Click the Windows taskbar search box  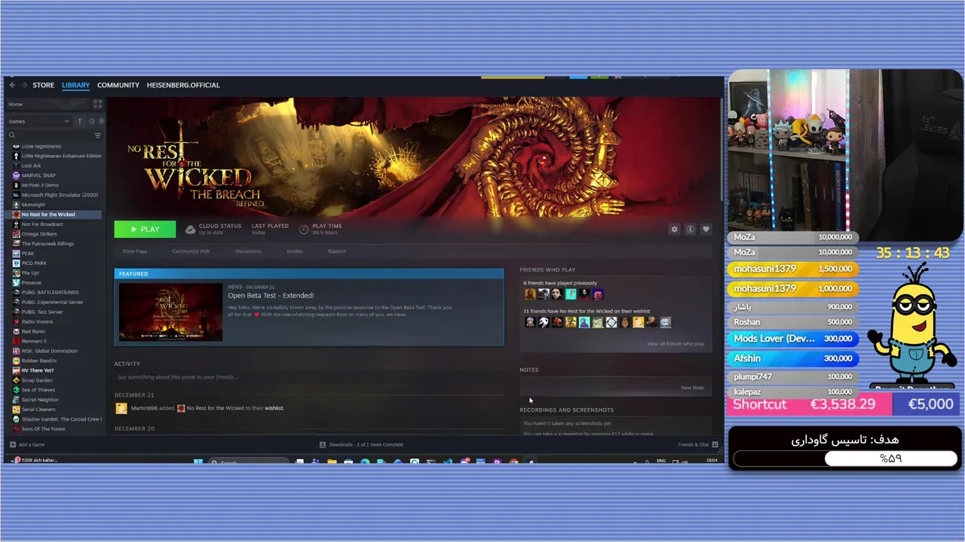pos(249,461)
